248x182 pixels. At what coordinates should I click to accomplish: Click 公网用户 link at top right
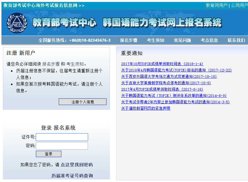point(239,5)
